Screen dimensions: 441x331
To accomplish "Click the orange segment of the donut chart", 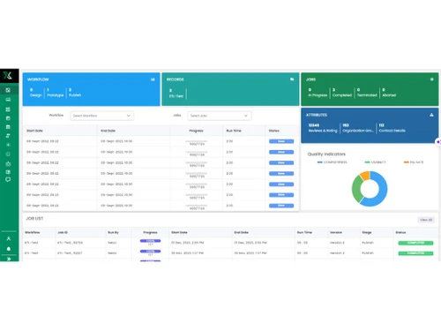I will pyautogui.click(x=365, y=176).
